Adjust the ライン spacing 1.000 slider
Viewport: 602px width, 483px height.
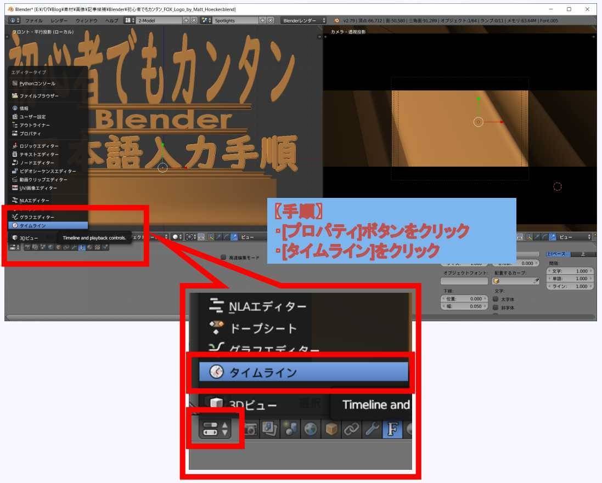tap(570, 286)
